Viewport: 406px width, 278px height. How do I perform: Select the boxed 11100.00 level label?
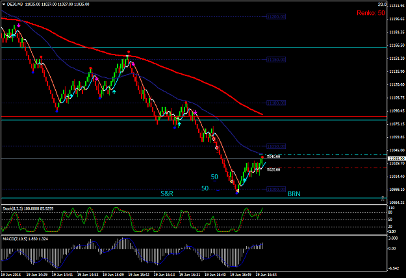(x=276, y=103)
